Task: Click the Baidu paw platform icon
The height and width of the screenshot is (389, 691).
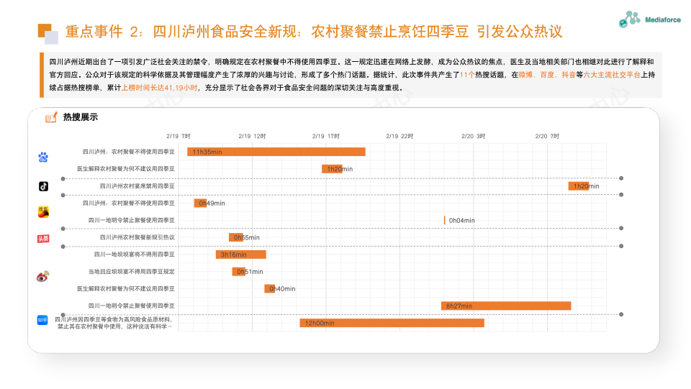Action: coord(42,157)
